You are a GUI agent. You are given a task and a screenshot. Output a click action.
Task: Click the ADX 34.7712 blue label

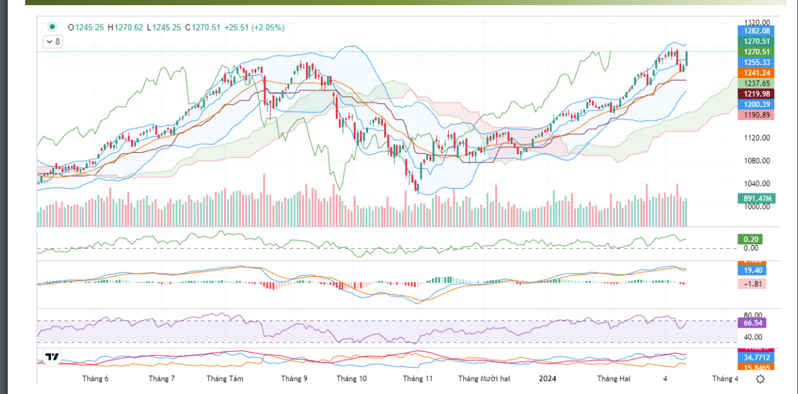click(x=756, y=357)
